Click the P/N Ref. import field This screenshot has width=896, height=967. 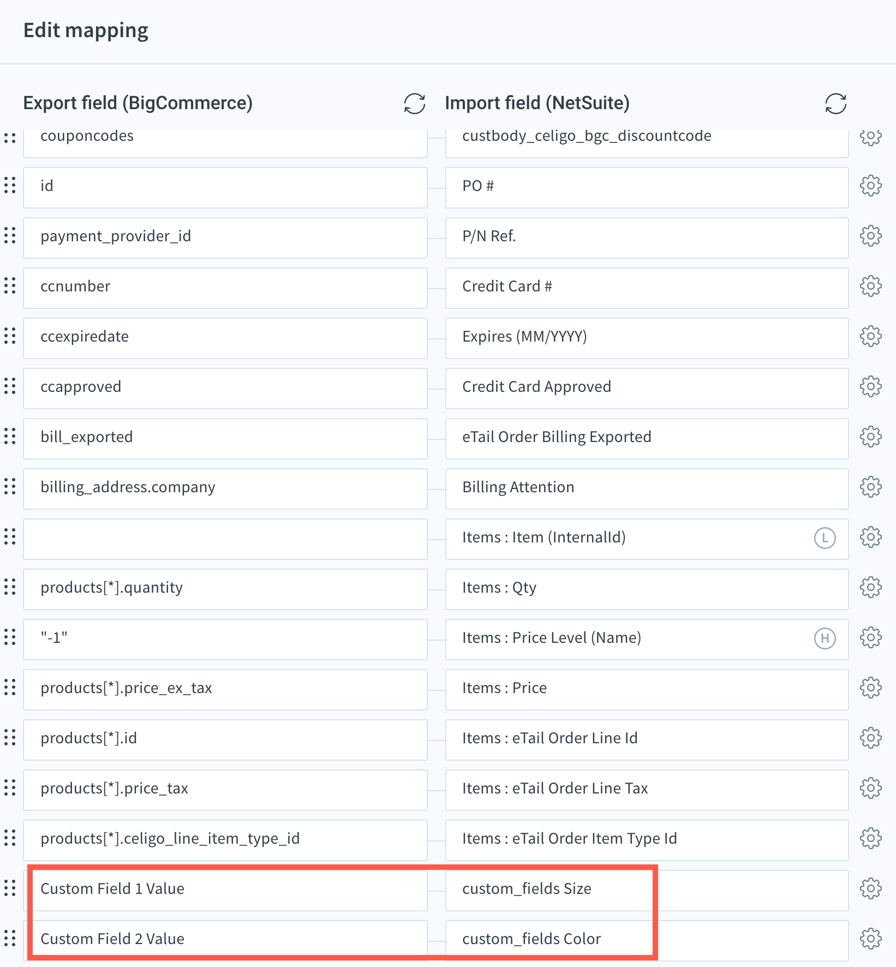click(x=647, y=238)
